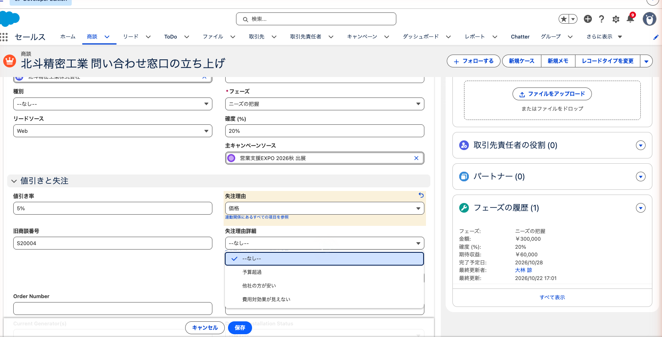The image size is (662, 337).
Task: Select 予算超過 from the list
Action: [324, 272]
